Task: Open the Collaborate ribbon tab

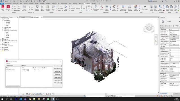Action: coord(64,4)
